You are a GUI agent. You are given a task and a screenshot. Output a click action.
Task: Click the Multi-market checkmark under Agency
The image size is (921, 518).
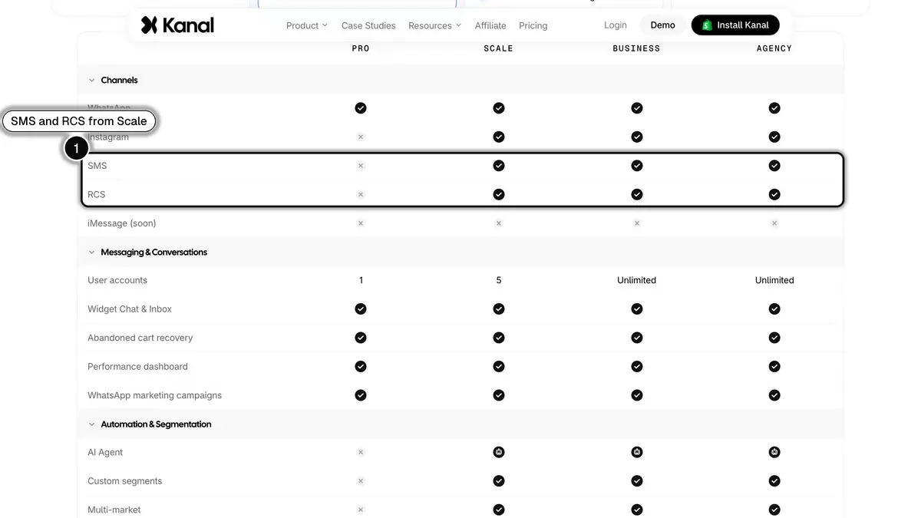774,510
